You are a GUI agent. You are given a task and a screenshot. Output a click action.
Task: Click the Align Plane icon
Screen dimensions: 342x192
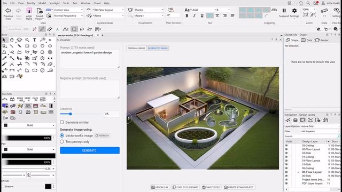[x=29, y=11]
